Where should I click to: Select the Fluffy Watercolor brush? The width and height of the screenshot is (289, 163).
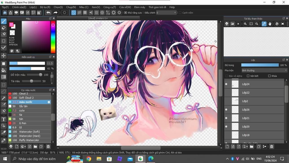pyautogui.click(x=29, y=140)
